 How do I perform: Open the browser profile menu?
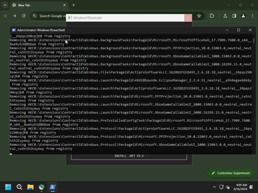click(x=243, y=16)
